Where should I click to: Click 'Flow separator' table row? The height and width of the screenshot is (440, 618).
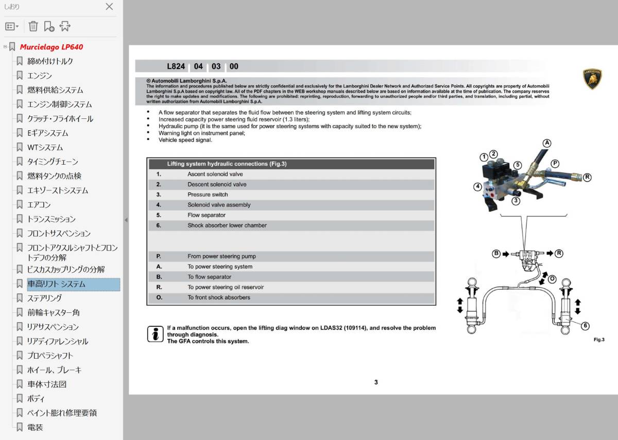pos(291,216)
